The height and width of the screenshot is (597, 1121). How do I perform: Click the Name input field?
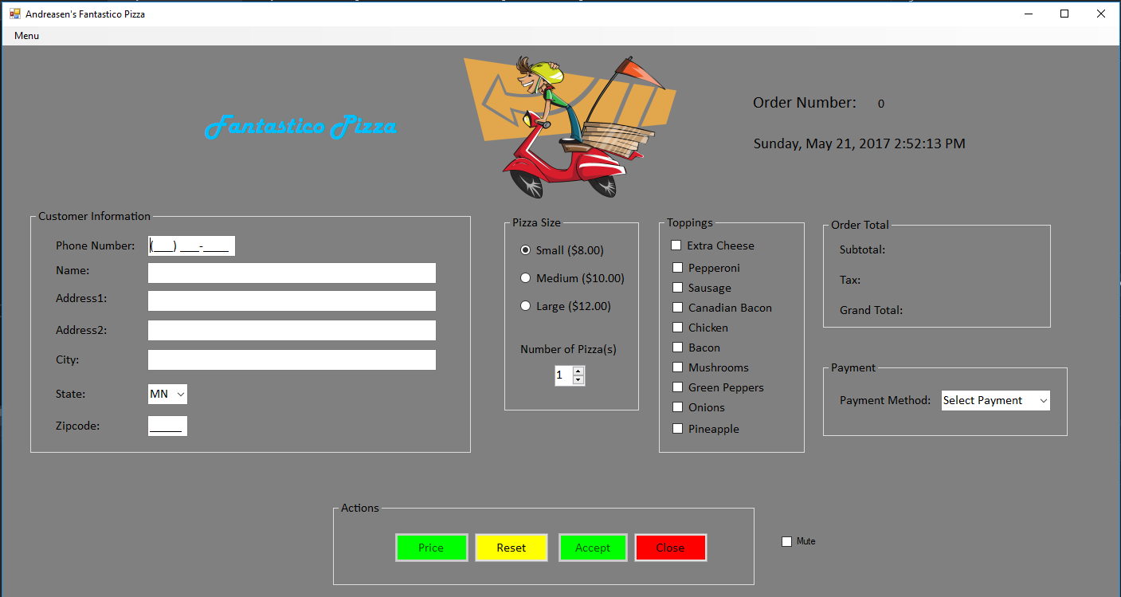[x=292, y=273]
